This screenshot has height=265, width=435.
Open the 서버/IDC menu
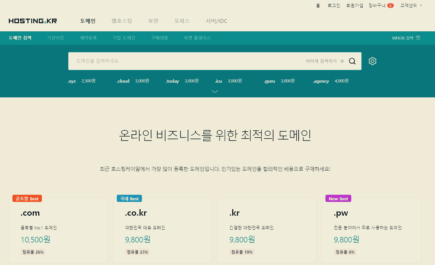tap(217, 21)
